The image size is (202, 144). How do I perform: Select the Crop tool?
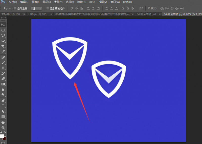tap(3, 46)
